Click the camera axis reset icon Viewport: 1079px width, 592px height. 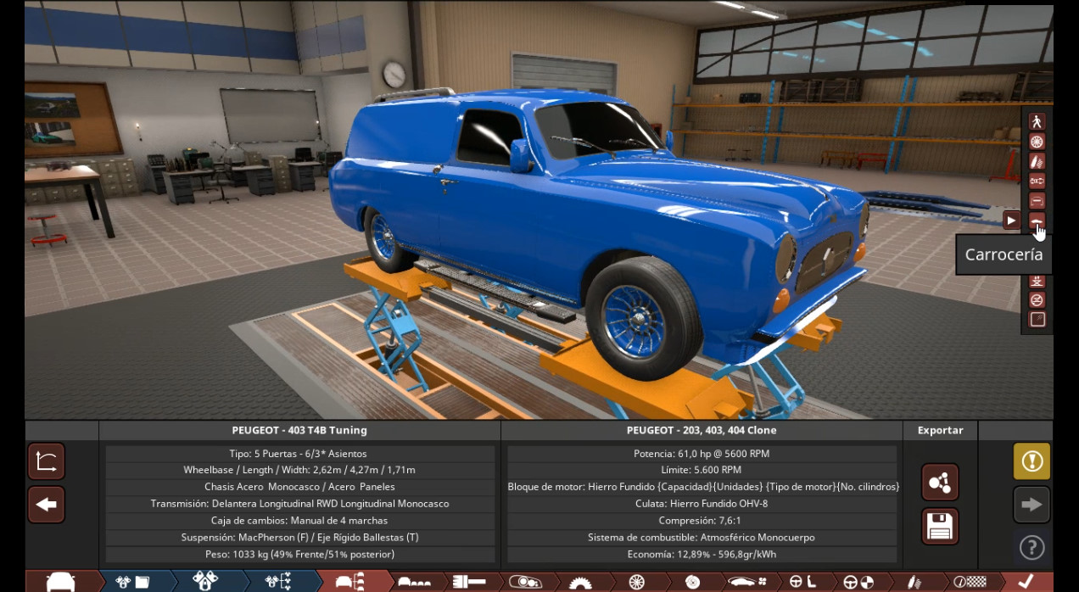click(x=47, y=461)
